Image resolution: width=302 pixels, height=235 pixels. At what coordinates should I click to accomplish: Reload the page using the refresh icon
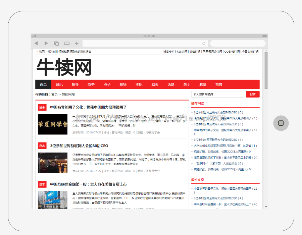click(x=204, y=43)
